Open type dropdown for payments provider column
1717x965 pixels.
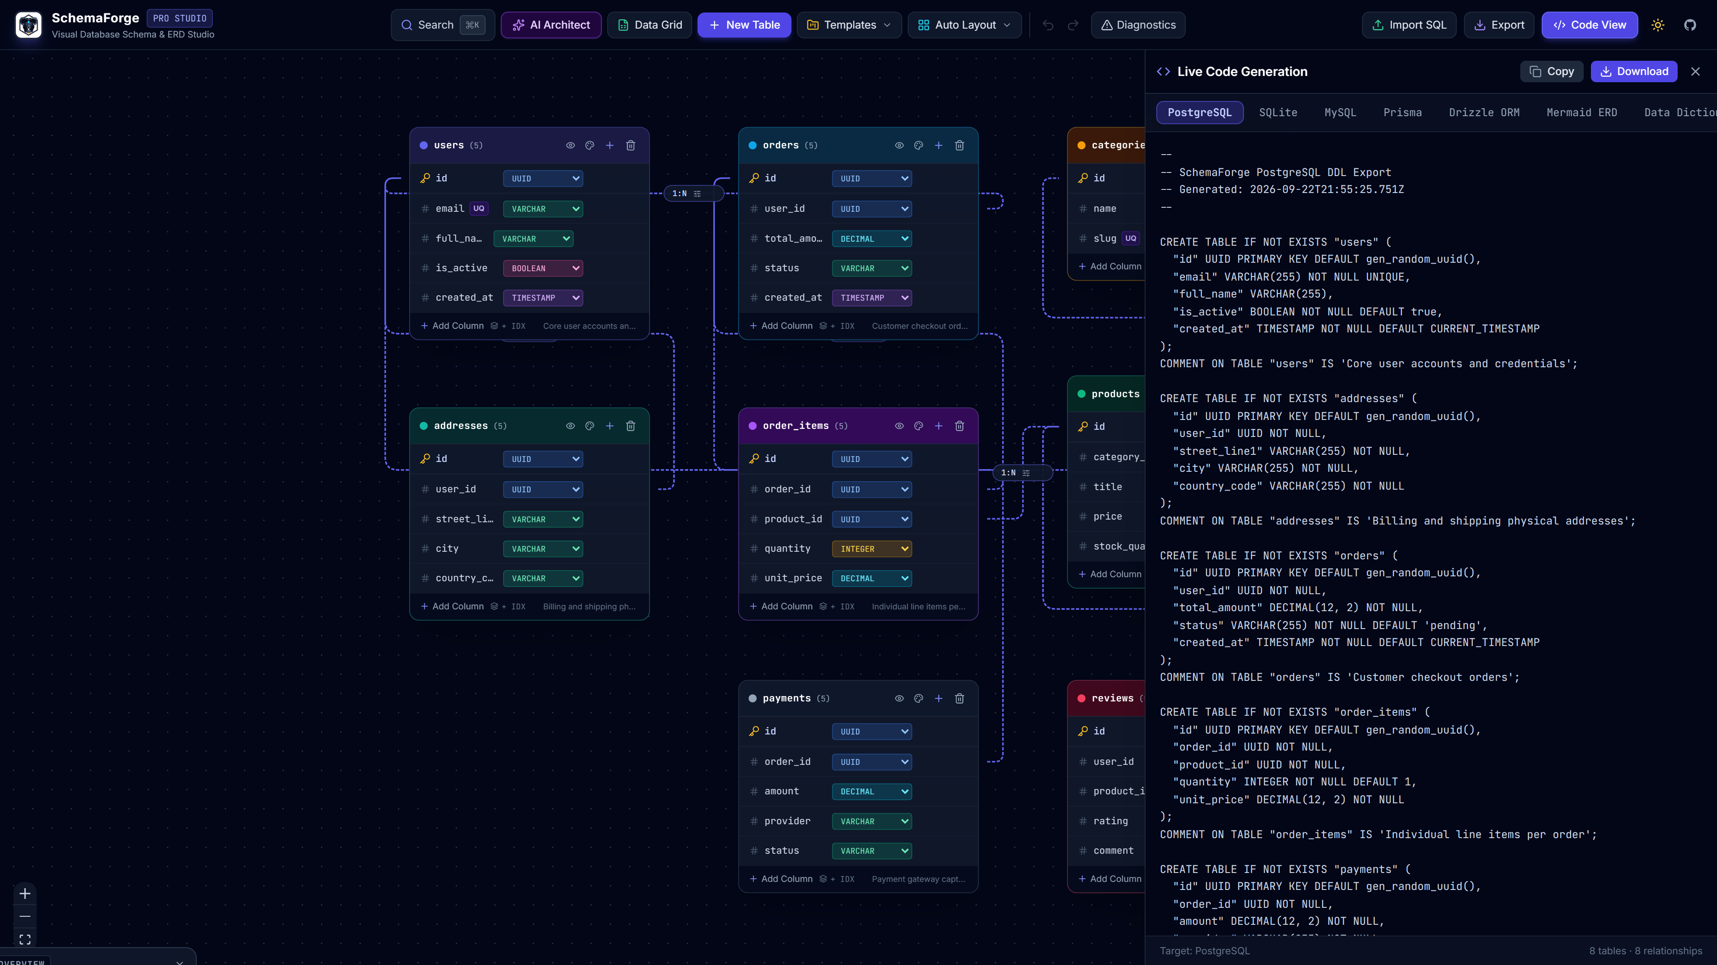point(872,821)
